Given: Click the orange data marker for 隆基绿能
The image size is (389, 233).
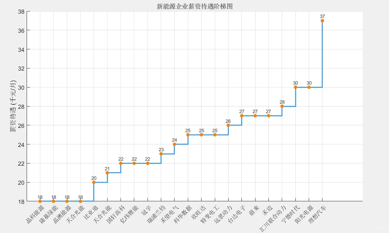Looking at the screenshot, I should point(54,201).
